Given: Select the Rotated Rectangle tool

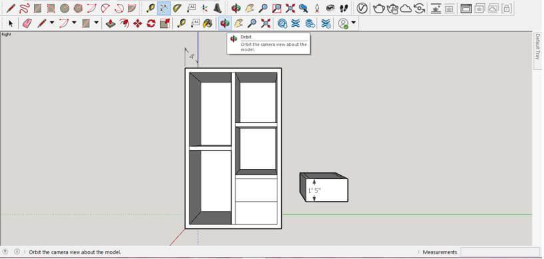Looking at the screenshot, I should pos(51,8).
